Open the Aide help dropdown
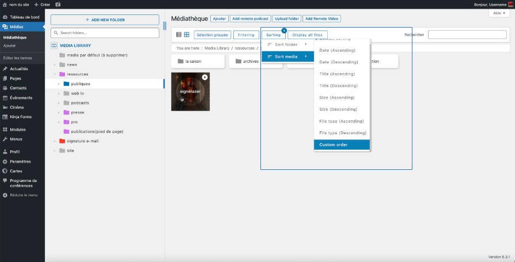 498,13
